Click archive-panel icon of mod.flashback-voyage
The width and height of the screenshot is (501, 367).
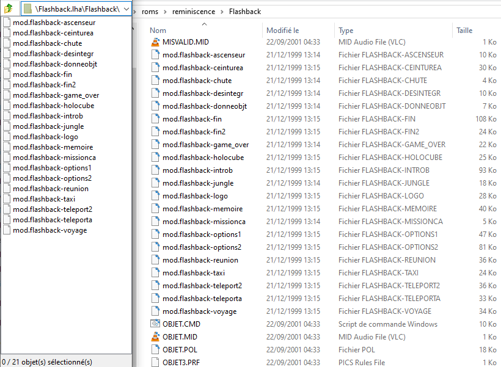point(7,230)
